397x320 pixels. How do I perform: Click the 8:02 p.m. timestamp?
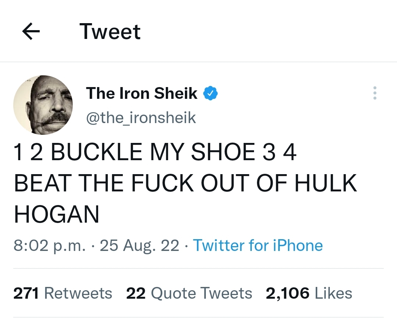(x=49, y=245)
